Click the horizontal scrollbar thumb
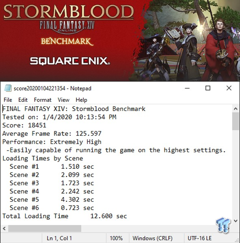The height and width of the screenshot is (243, 240). click(x=45, y=228)
